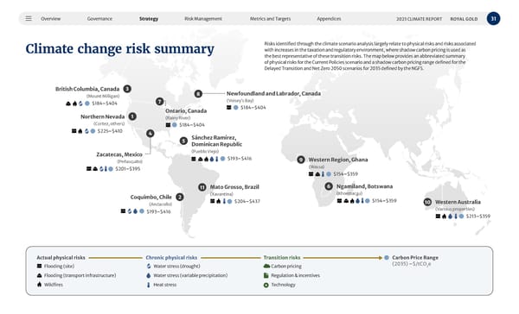The width and height of the screenshot is (519, 314).
Task: Click the Wildfires legend icon
Action: point(40,285)
